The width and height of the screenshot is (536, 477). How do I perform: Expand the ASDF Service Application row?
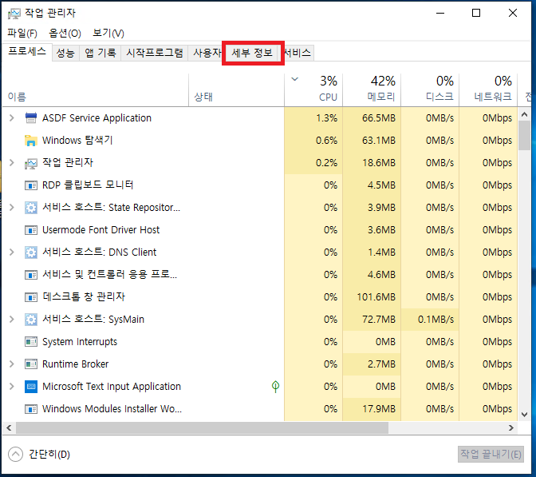(x=12, y=117)
